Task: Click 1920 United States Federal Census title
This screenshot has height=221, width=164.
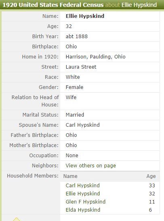Action: click(x=53, y=5)
